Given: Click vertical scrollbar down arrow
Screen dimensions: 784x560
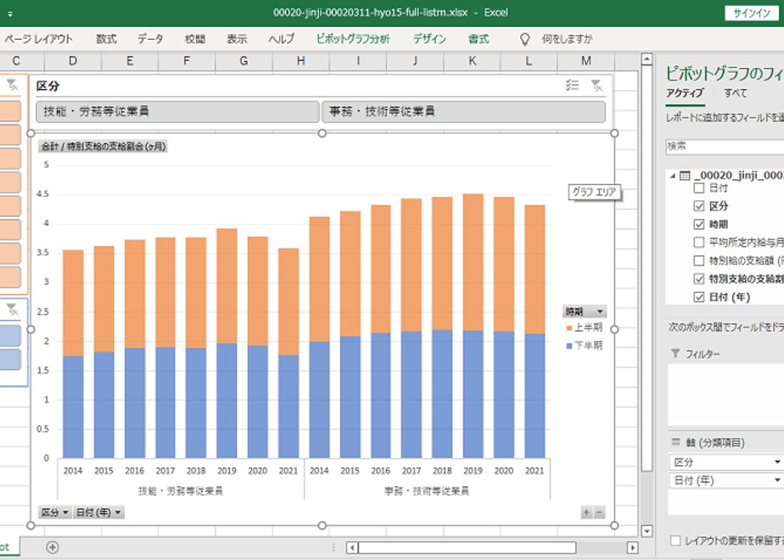Looking at the screenshot, I should (647, 531).
